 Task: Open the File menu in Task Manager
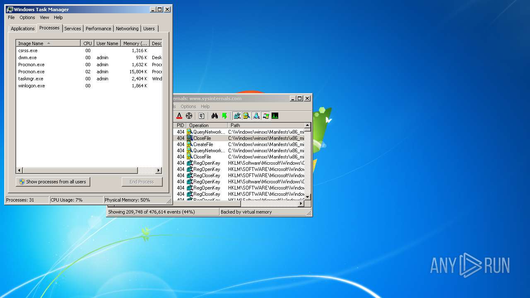coord(11,17)
